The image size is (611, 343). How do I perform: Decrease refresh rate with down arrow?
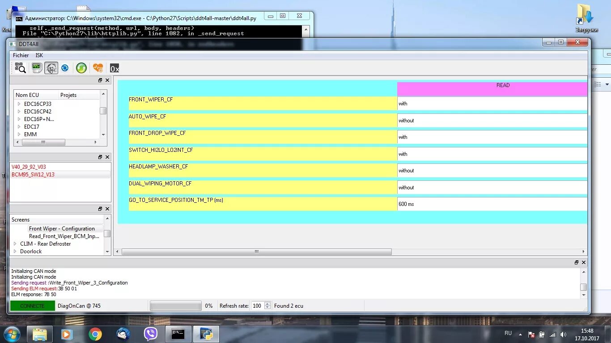pyautogui.click(x=267, y=308)
